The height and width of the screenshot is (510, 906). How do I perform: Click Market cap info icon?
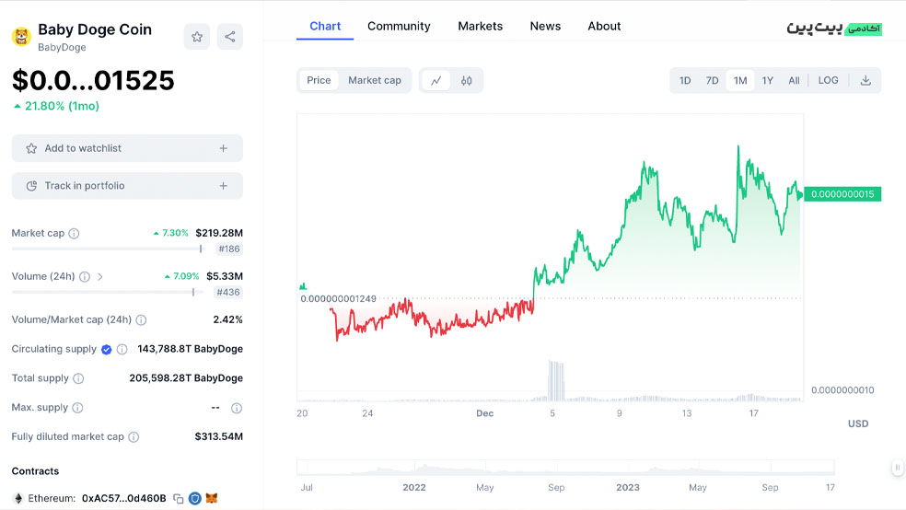point(74,233)
